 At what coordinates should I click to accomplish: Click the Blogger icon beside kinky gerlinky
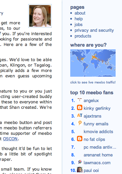(80, 107)
